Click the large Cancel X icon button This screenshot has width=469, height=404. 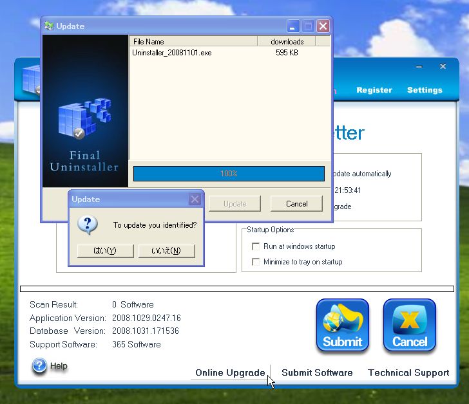pos(410,325)
